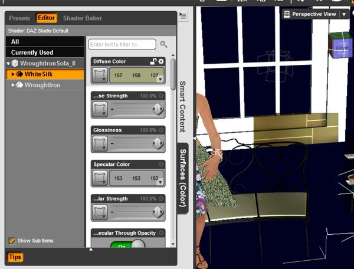Click the Tips button
This screenshot has width=354, height=269.
pos(15,257)
